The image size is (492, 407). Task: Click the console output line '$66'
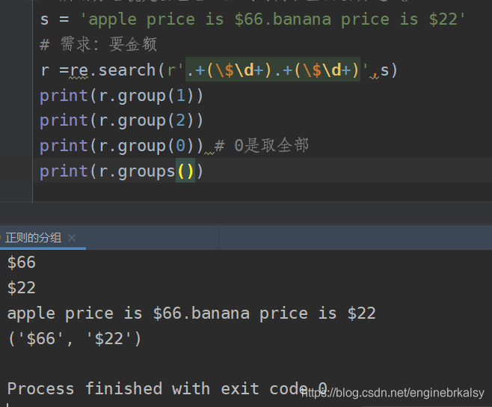pyautogui.click(x=22, y=263)
